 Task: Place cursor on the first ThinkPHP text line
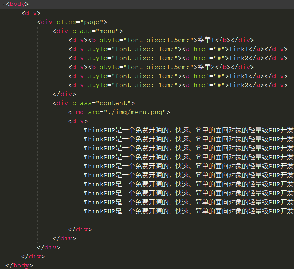[x=188, y=130]
